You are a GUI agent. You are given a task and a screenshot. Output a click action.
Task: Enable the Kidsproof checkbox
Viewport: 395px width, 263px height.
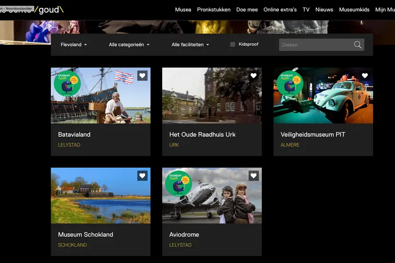(x=233, y=44)
